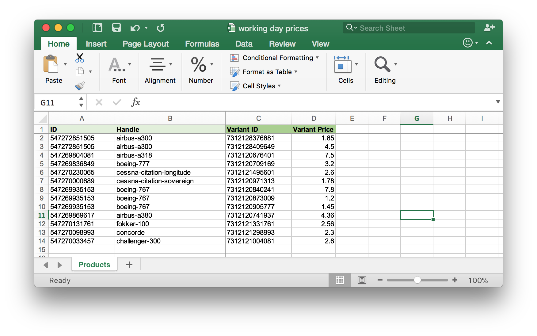The image size is (537, 336).
Task: Click the Cut scissors icon
Action: (x=80, y=57)
